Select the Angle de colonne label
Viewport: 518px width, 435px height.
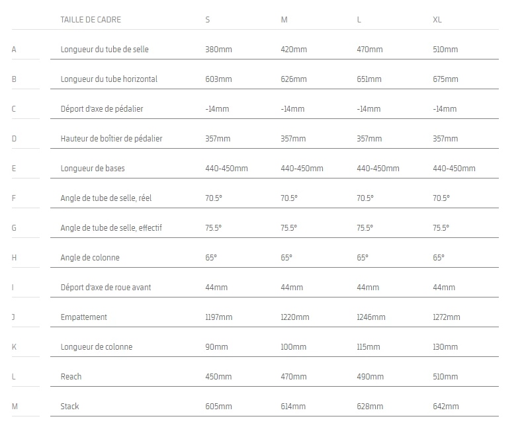(90, 258)
